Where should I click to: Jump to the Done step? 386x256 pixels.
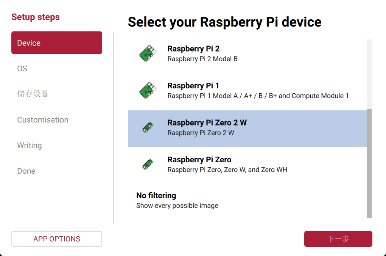point(26,171)
